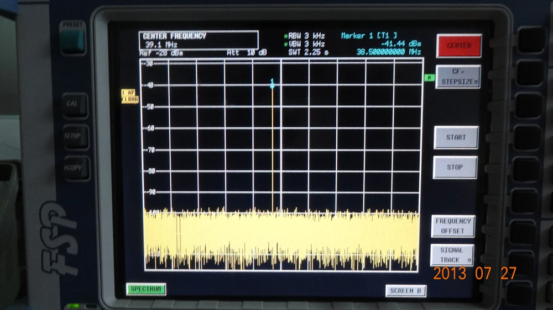Click the Att 10 dB label
553x310 pixels.
pos(247,52)
